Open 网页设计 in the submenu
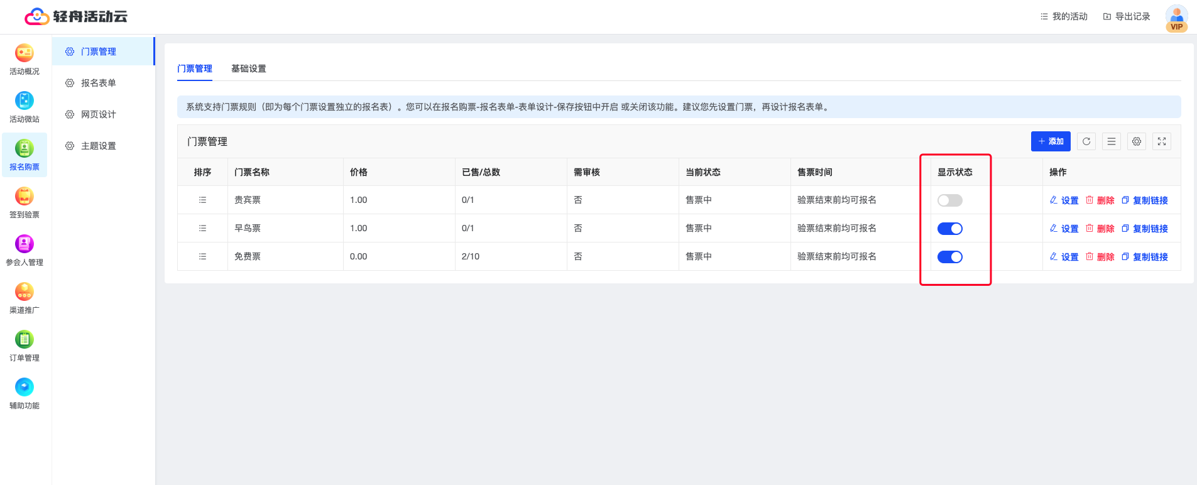The height and width of the screenshot is (485, 1197). [x=103, y=114]
